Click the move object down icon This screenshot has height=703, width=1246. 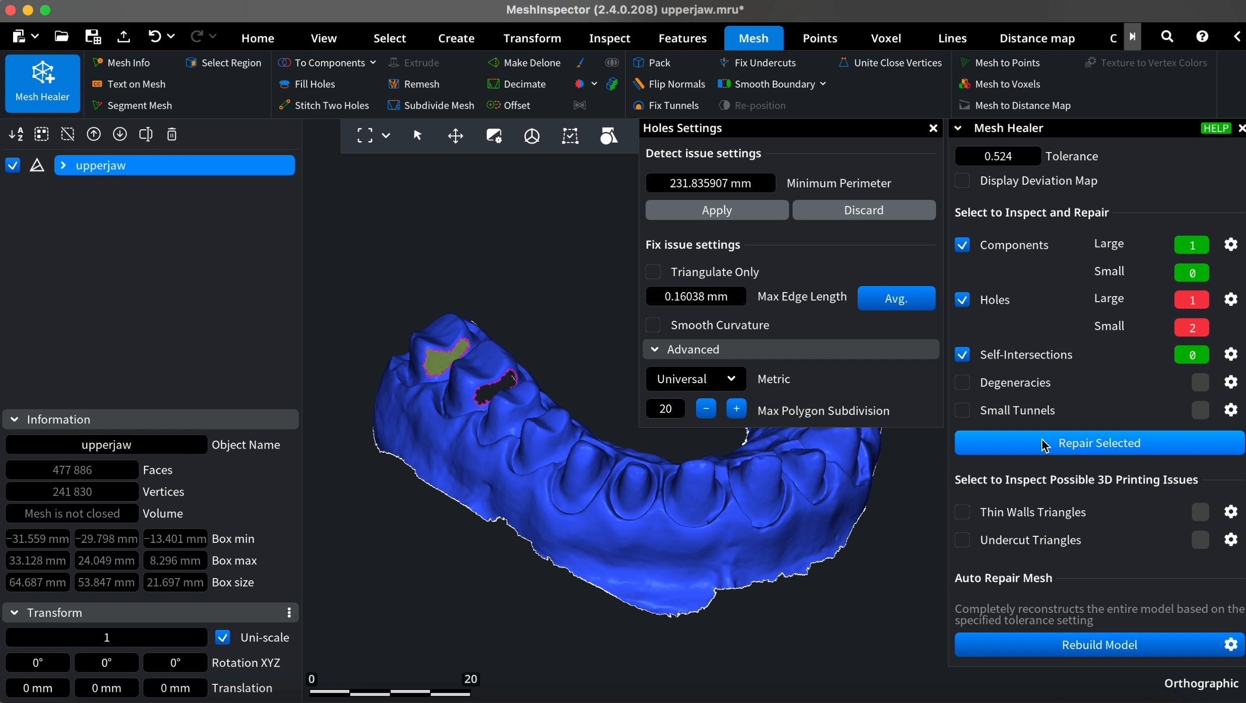coord(120,134)
